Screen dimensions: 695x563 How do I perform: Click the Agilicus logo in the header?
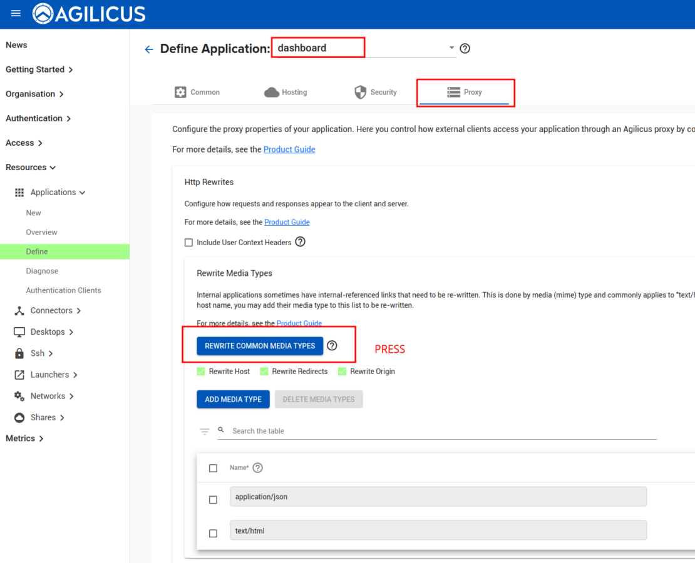tap(43, 13)
